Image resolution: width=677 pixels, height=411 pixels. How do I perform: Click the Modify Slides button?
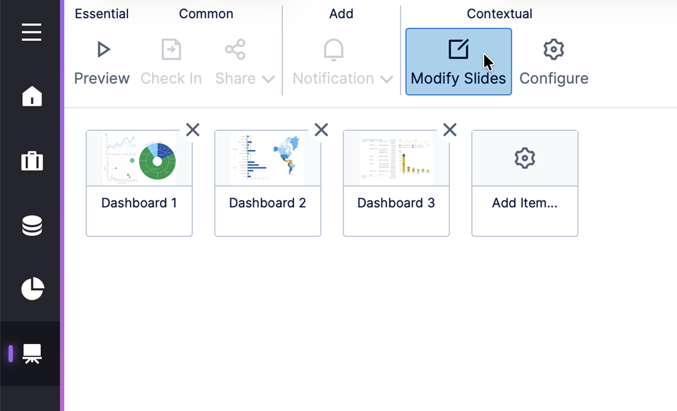tap(458, 62)
